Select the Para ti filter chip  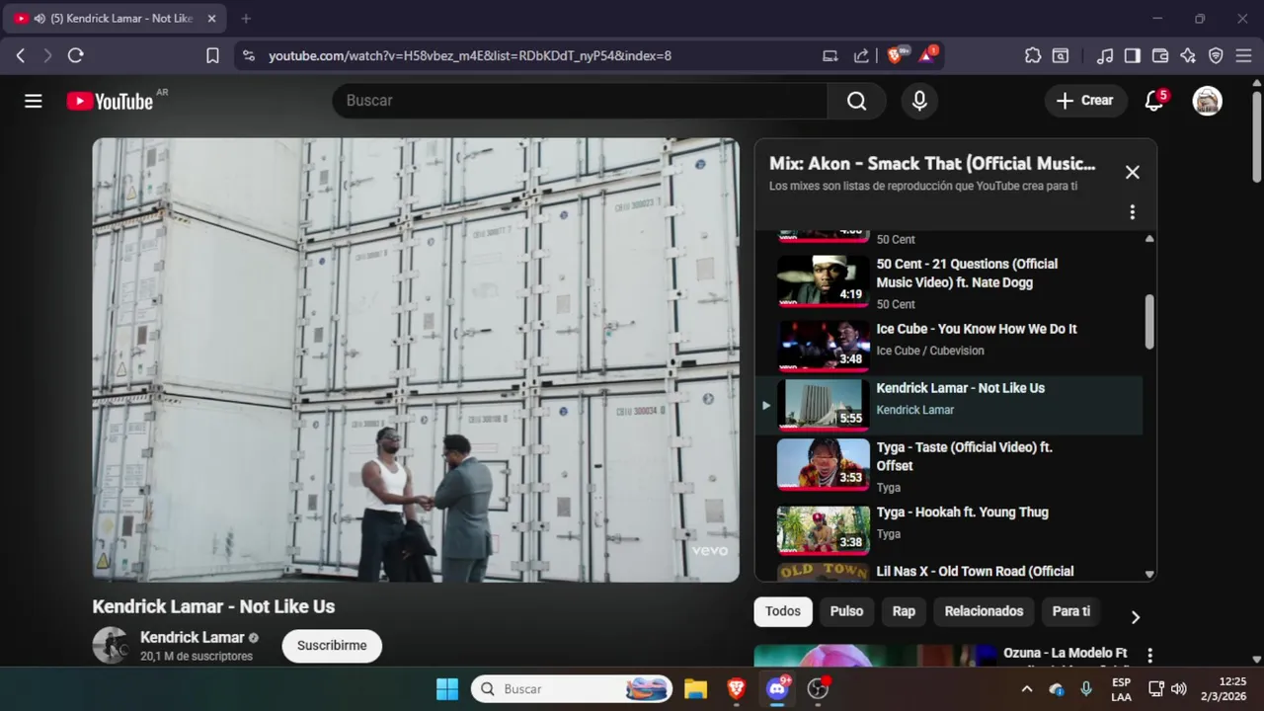(x=1071, y=611)
